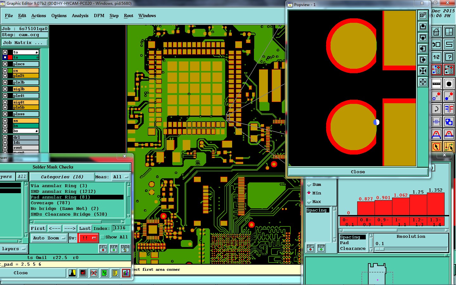Toggle the checkbox for layer 'sig3b'
This screenshot has width=456, height=285.
tap(5, 89)
